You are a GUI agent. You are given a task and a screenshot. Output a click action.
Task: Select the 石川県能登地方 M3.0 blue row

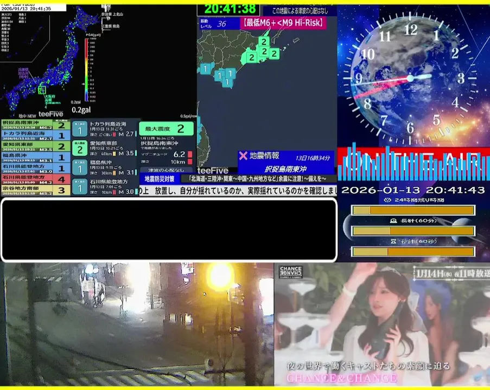36,168
